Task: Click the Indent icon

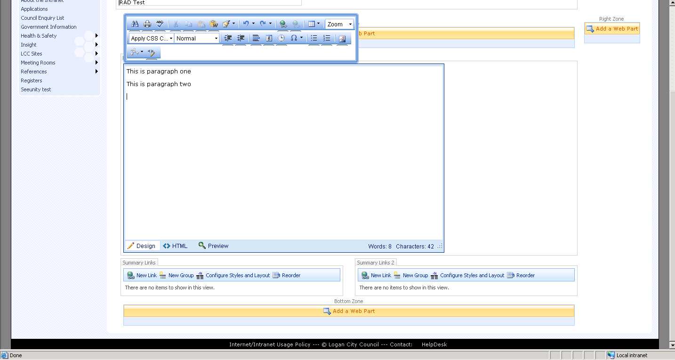Action: (228, 39)
